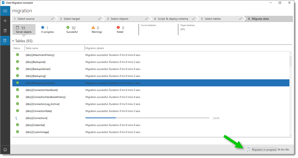Click the Migration in-progress status label
The image size is (298, 158).
pyautogui.click(x=264, y=150)
